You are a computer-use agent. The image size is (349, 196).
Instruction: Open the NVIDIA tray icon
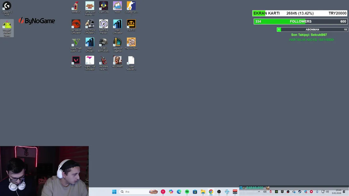tap(276, 192)
